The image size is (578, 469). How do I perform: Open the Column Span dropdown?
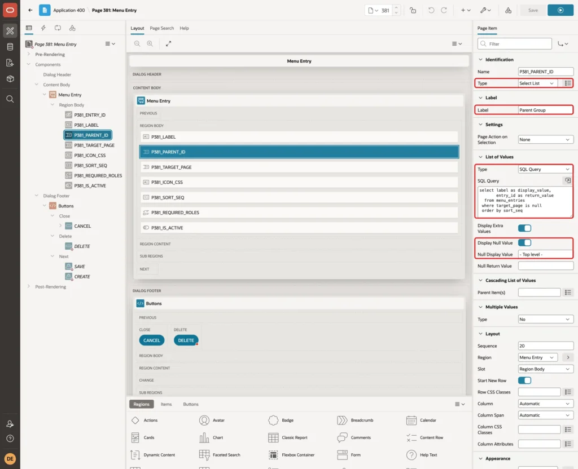546,415
